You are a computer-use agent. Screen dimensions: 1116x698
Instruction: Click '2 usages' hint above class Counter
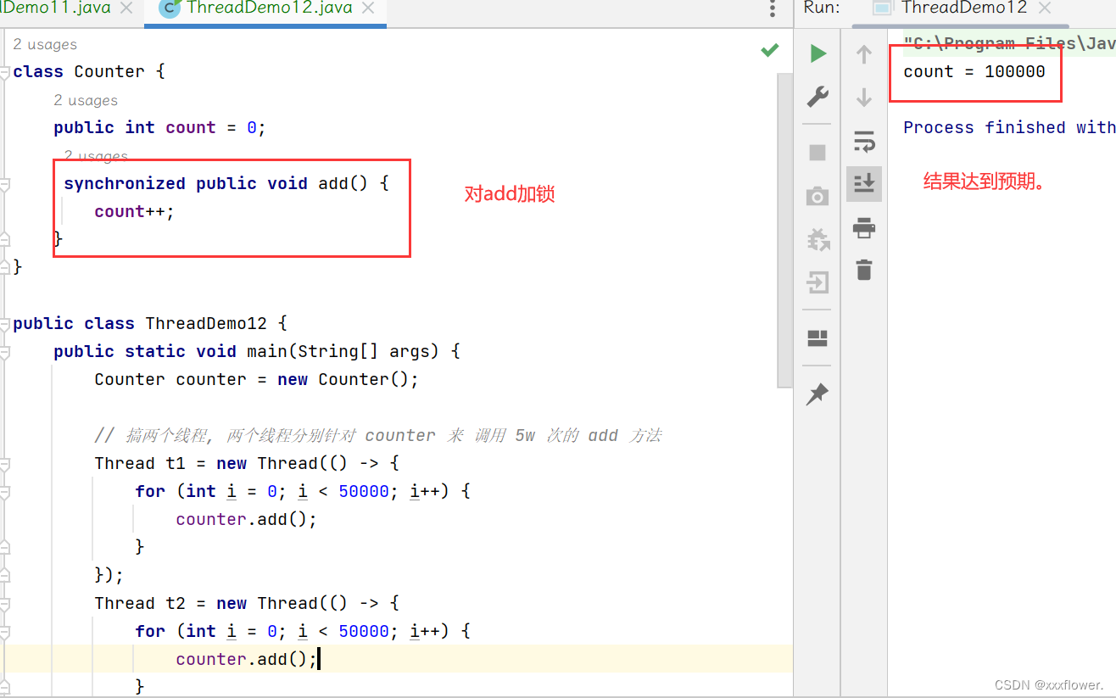point(45,44)
